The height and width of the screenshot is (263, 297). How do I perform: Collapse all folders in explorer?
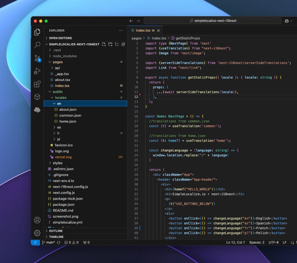[123, 44]
